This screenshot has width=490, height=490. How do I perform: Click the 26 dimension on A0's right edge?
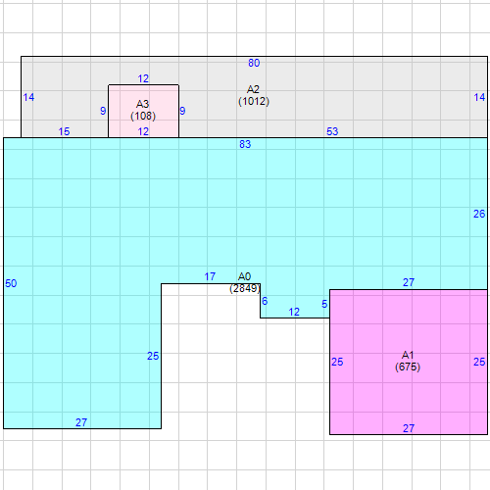point(479,214)
